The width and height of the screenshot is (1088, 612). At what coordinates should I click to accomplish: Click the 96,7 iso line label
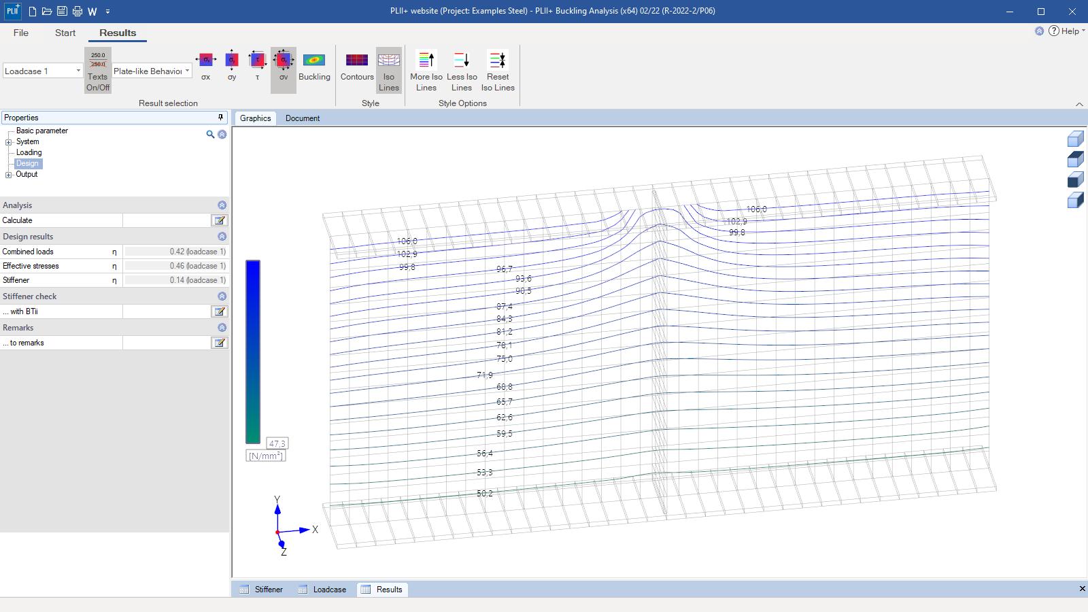[x=505, y=269]
